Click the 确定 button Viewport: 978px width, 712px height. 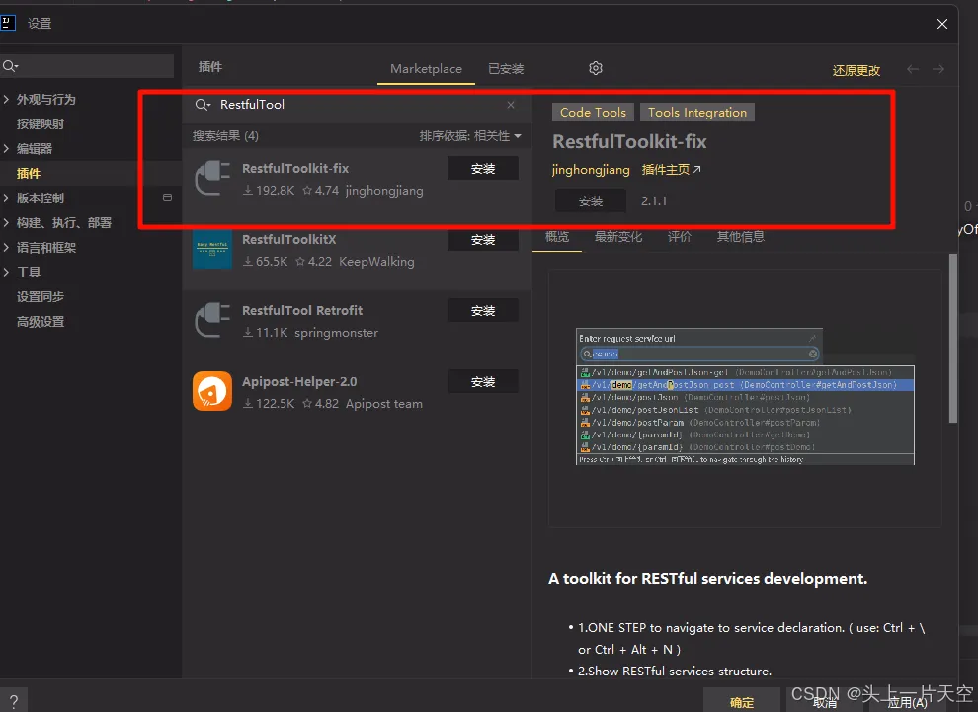pos(742,702)
